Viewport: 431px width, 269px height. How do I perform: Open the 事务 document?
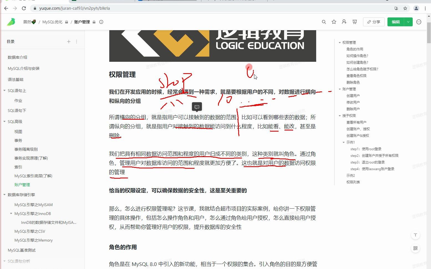click(x=18, y=140)
